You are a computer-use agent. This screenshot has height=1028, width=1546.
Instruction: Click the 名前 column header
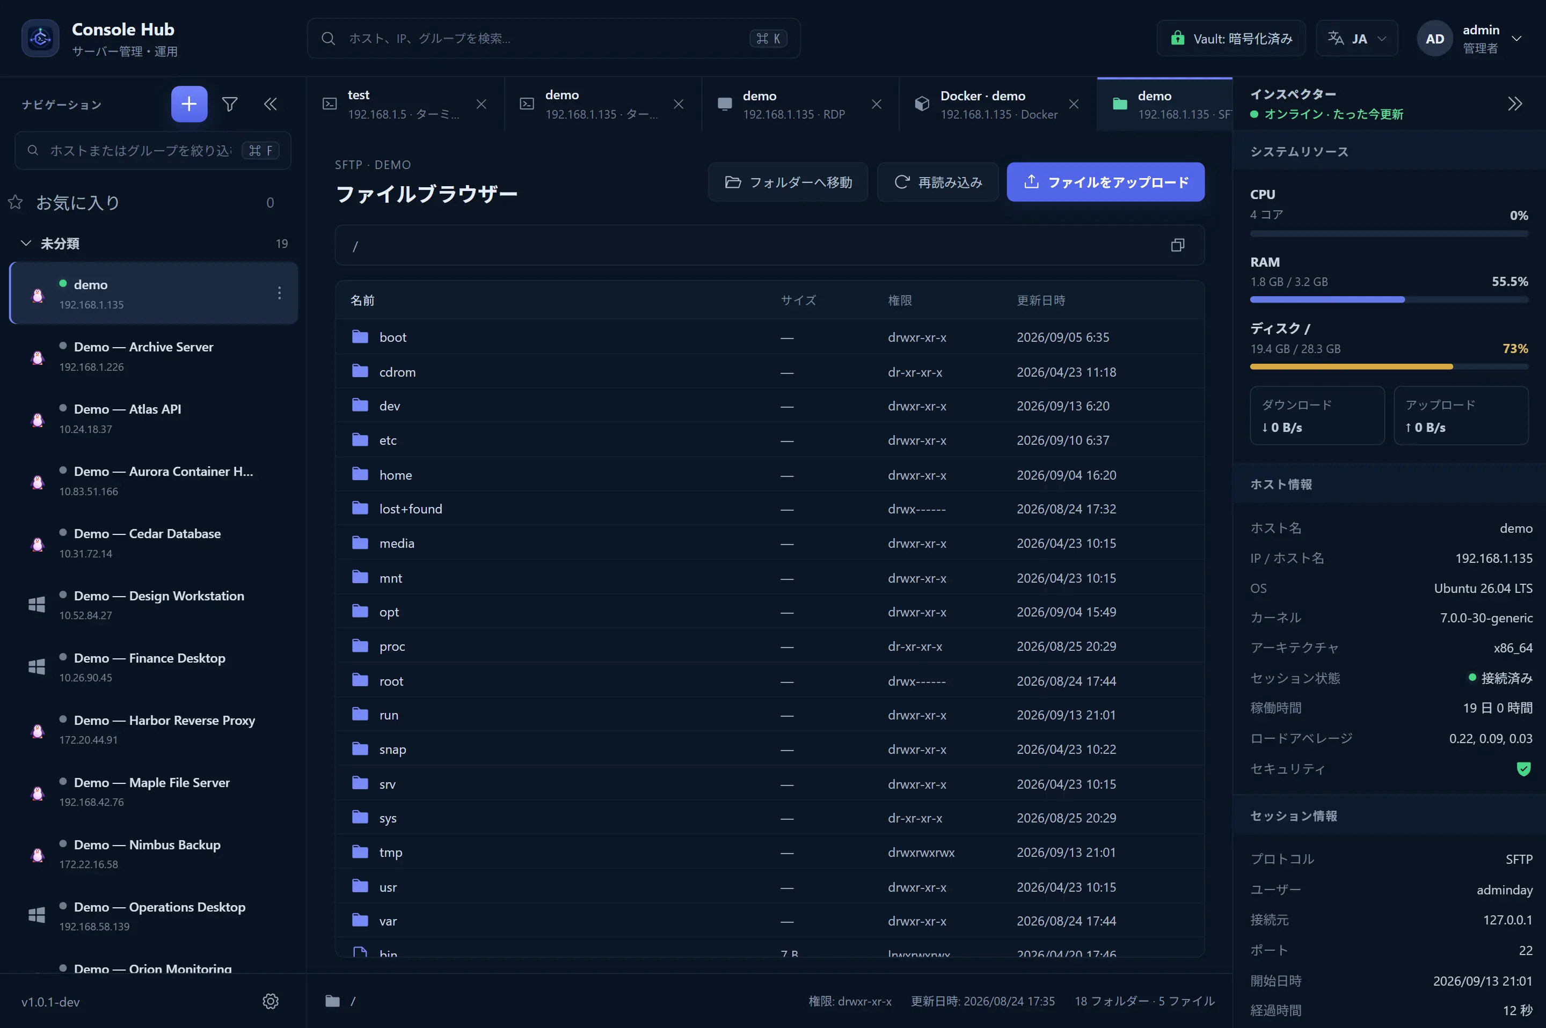tap(362, 300)
